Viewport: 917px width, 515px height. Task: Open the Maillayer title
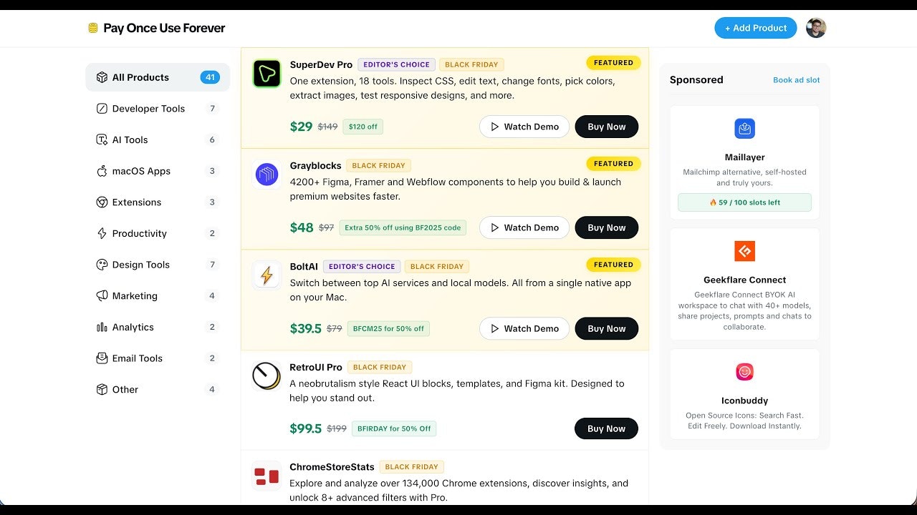point(744,157)
